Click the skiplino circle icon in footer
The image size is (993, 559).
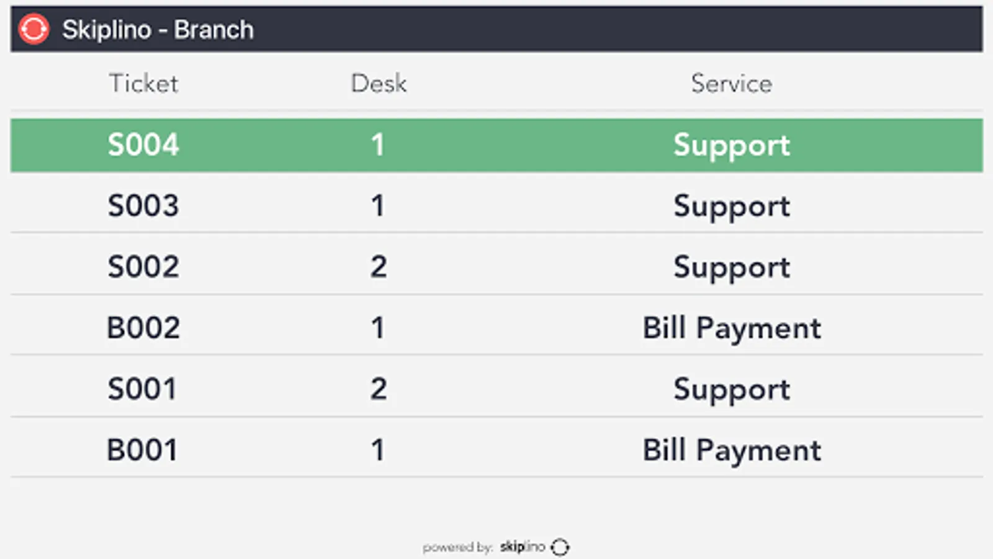click(x=560, y=547)
